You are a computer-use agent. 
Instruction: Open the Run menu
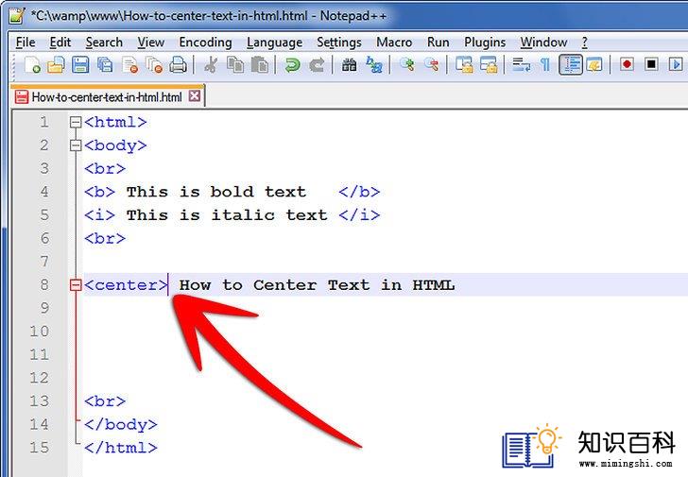coord(438,43)
